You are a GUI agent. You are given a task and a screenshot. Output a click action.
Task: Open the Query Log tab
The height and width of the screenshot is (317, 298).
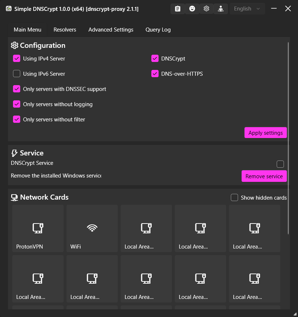click(x=158, y=30)
